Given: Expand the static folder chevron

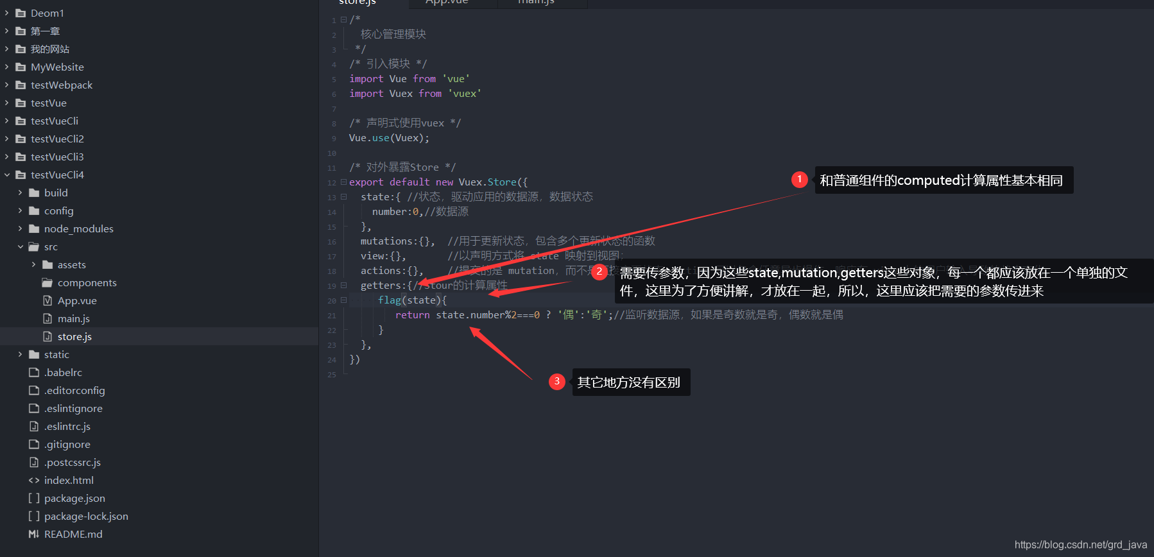Looking at the screenshot, I should point(21,354).
